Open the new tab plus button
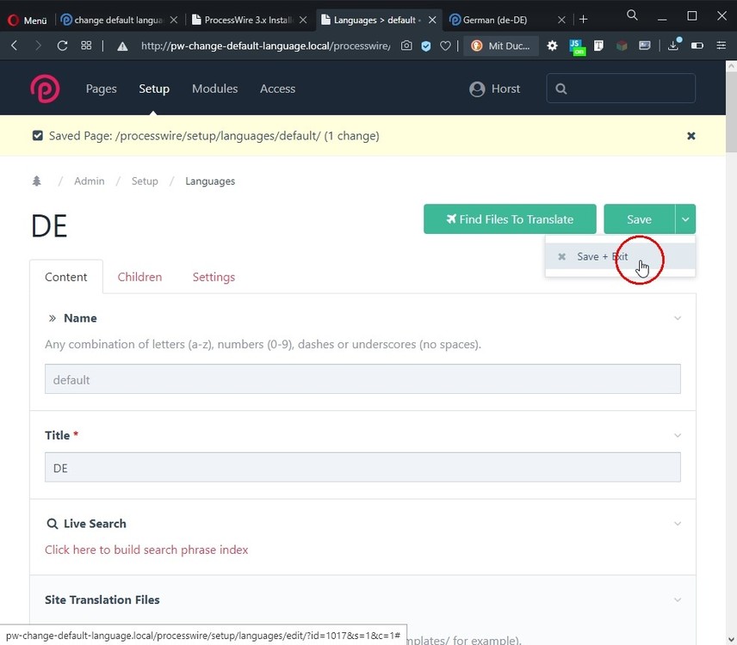 click(583, 19)
